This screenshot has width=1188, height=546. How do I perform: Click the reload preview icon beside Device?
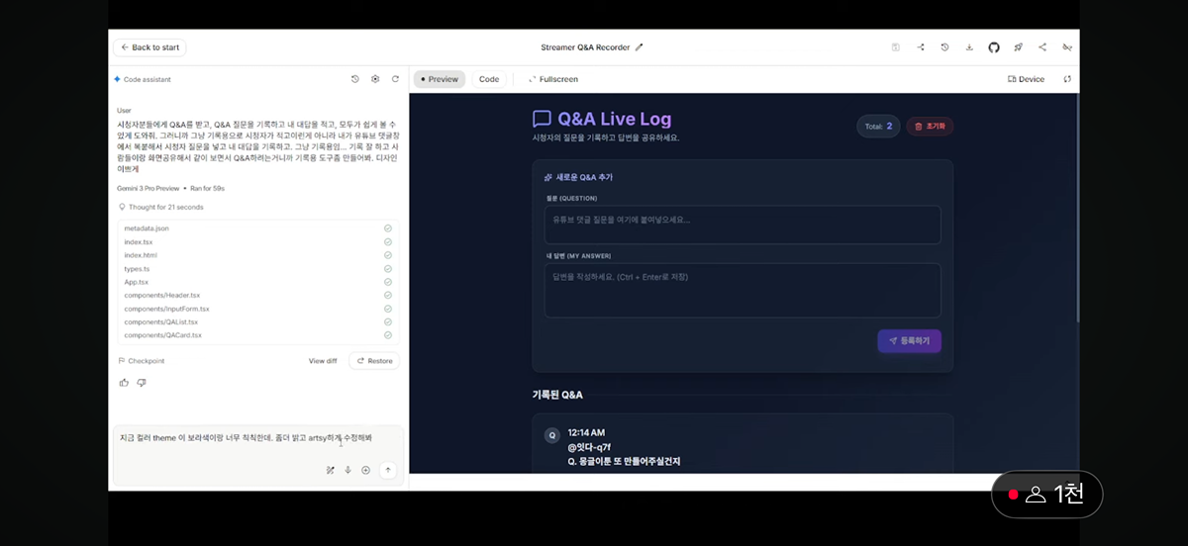tap(1067, 79)
